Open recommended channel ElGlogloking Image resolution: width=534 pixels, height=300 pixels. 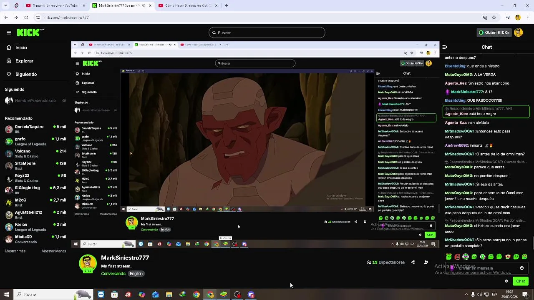point(35,190)
